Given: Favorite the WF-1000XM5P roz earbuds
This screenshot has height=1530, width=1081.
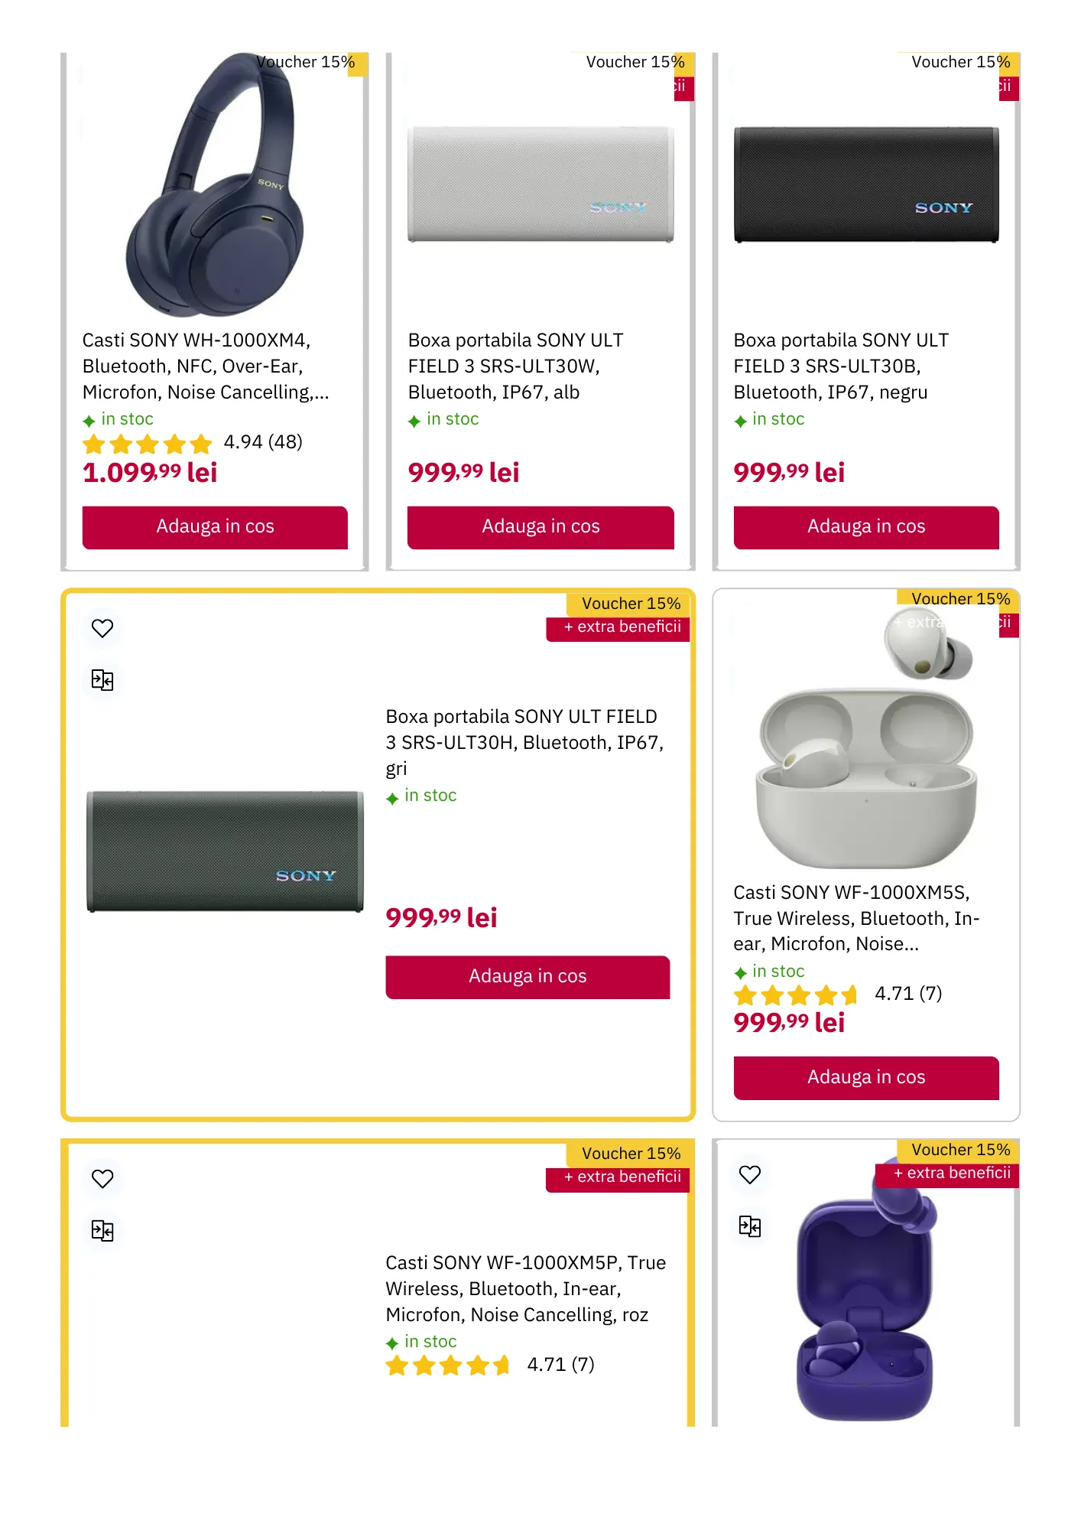Looking at the screenshot, I should click(102, 1179).
